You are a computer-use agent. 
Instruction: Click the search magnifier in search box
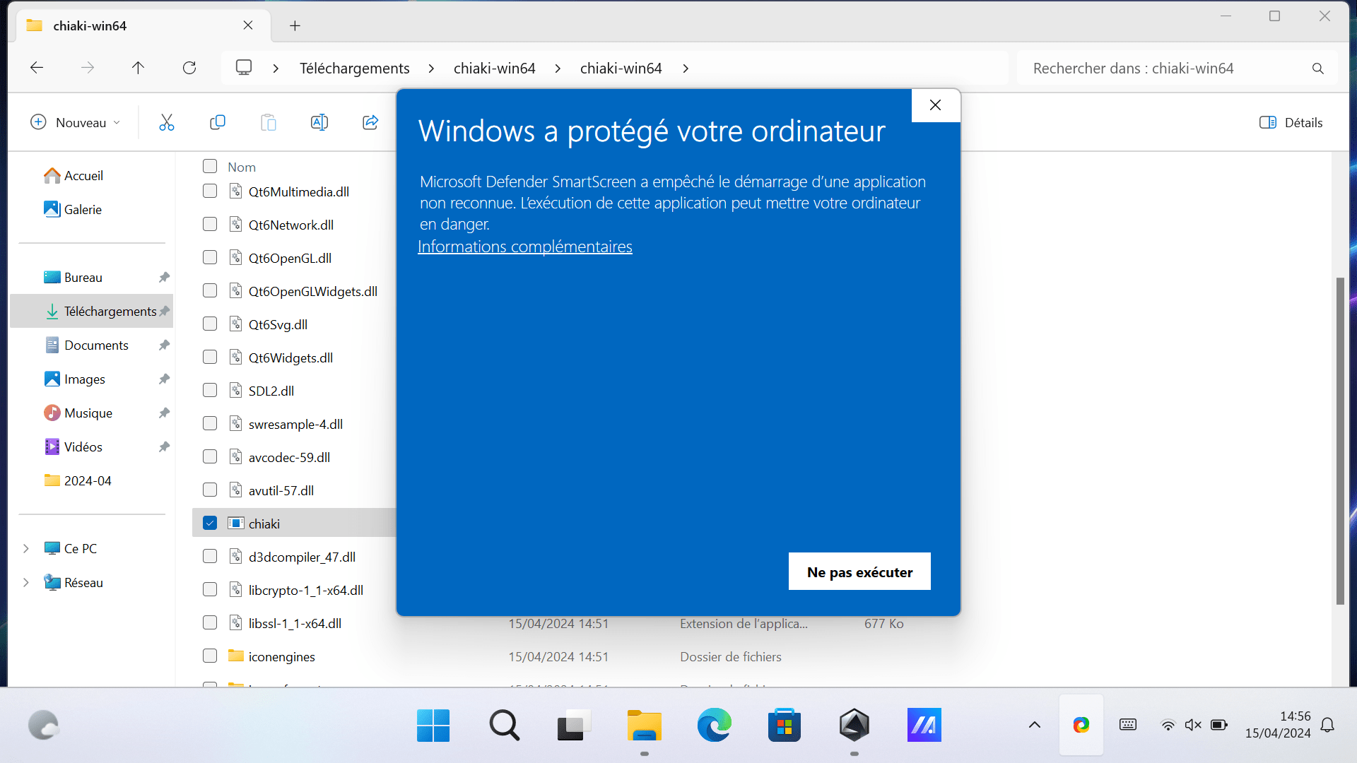1318,69
